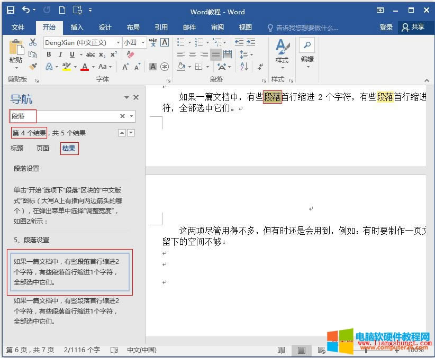Click the spell check icon in status bar
The image size is (435, 358).
click(x=114, y=350)
